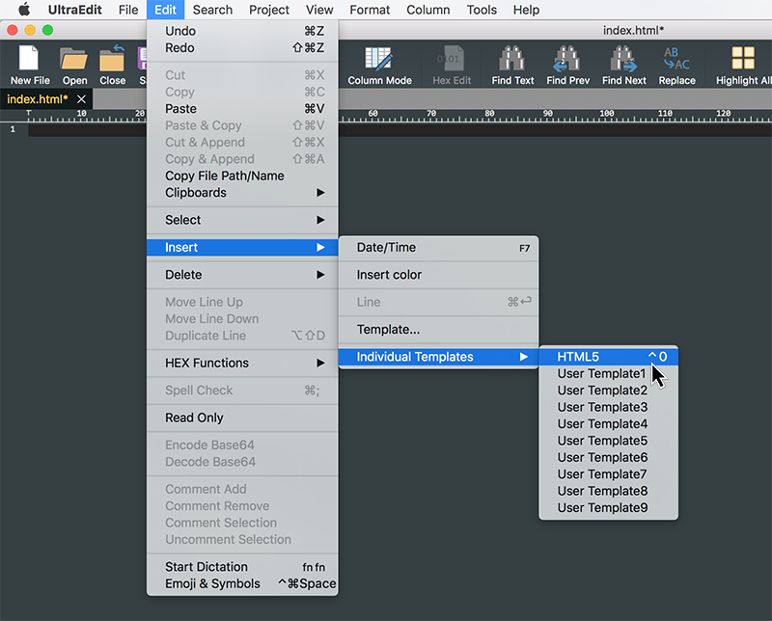This screenshot has width=772, height=621.
Task: Insert Date/Time from the submenu
Action: click(x=438, y=248)
